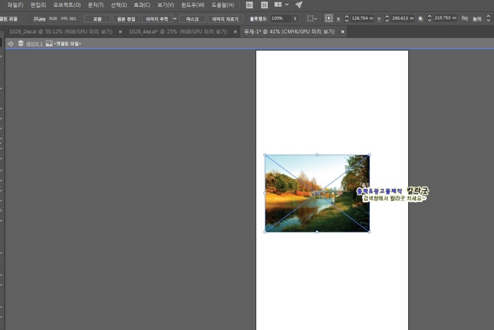The width and height of the screenshot is (494, 330).
Task: Click the width stepper arrows
Action: [430, 18]
